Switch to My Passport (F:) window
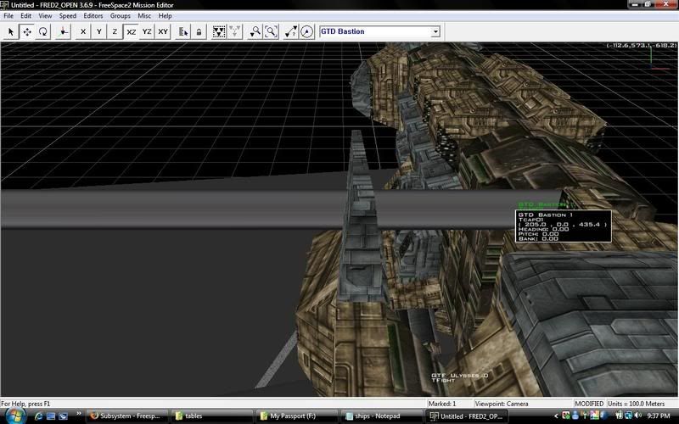The width and height of the screenshot is (679, 424). click(x=296, y=416)
